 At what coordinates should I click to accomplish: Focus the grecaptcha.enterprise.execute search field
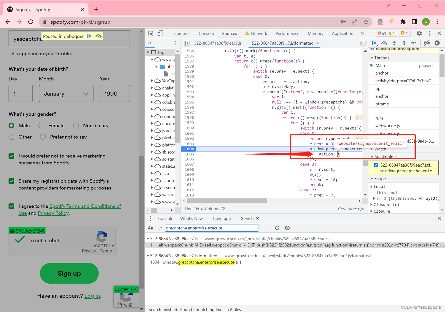tap(212, 228)
